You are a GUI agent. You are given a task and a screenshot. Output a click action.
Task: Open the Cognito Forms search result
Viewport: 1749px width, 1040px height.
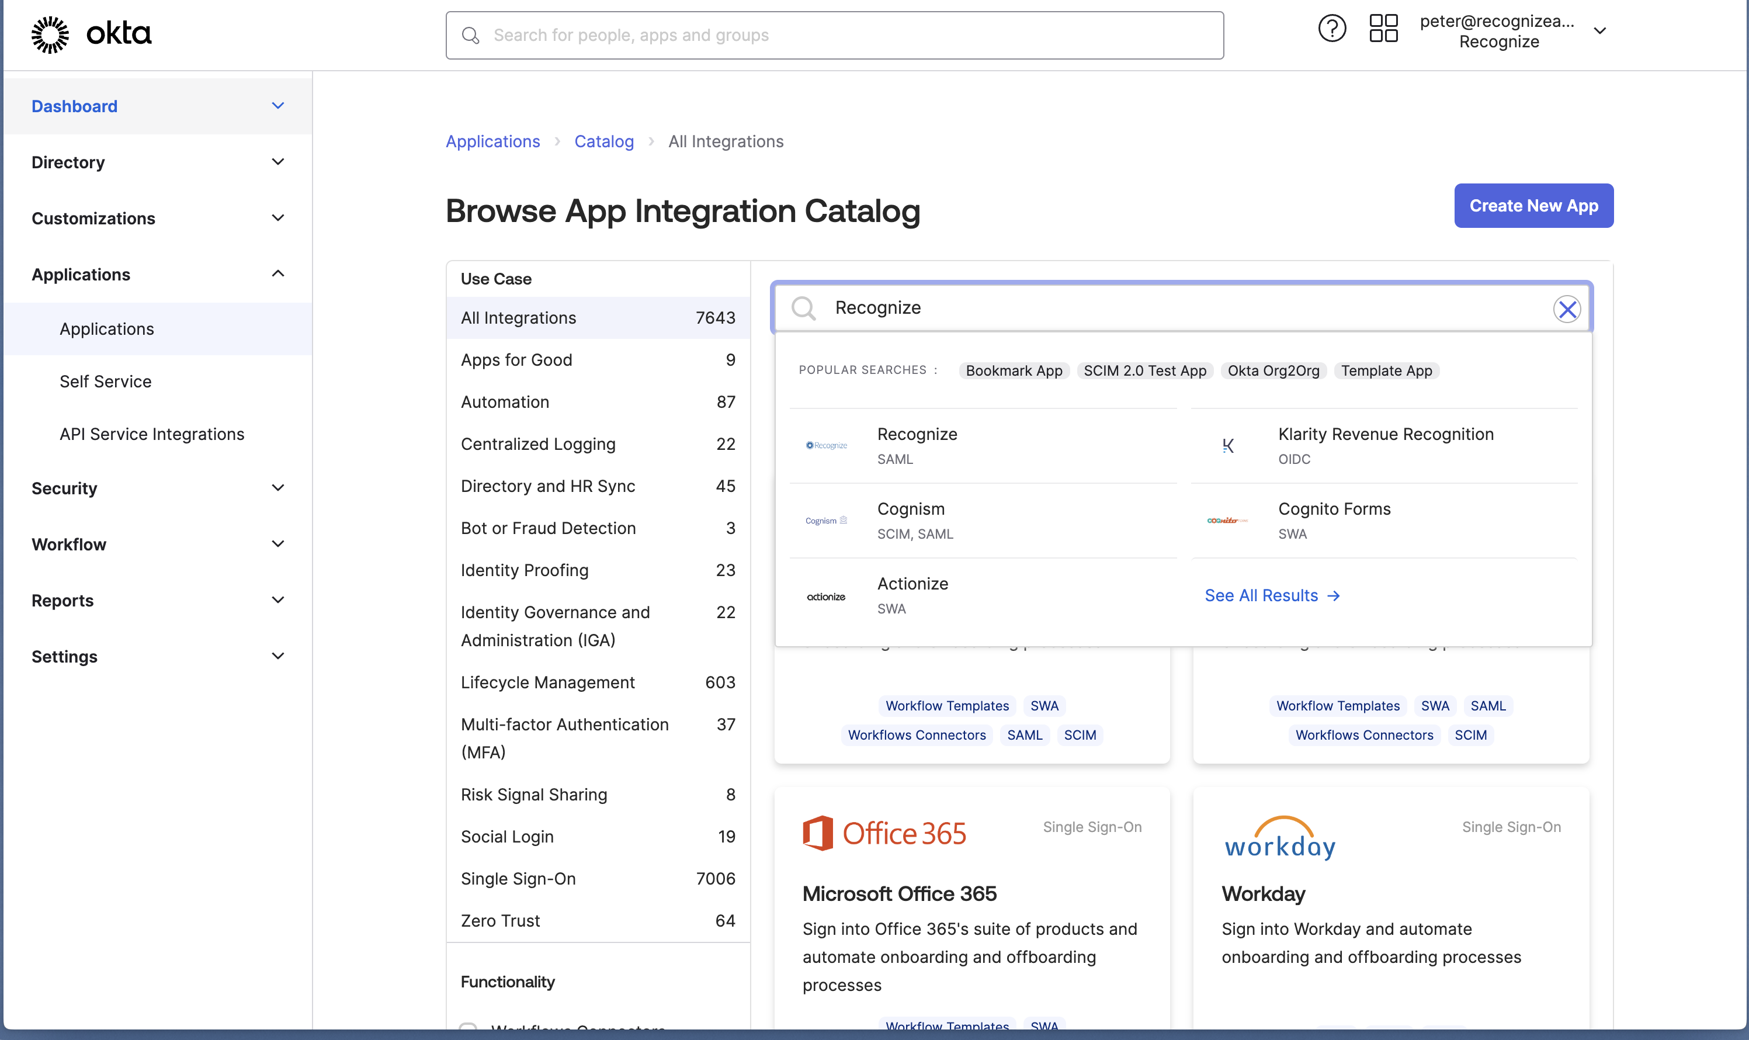[x=1384, y=521]
